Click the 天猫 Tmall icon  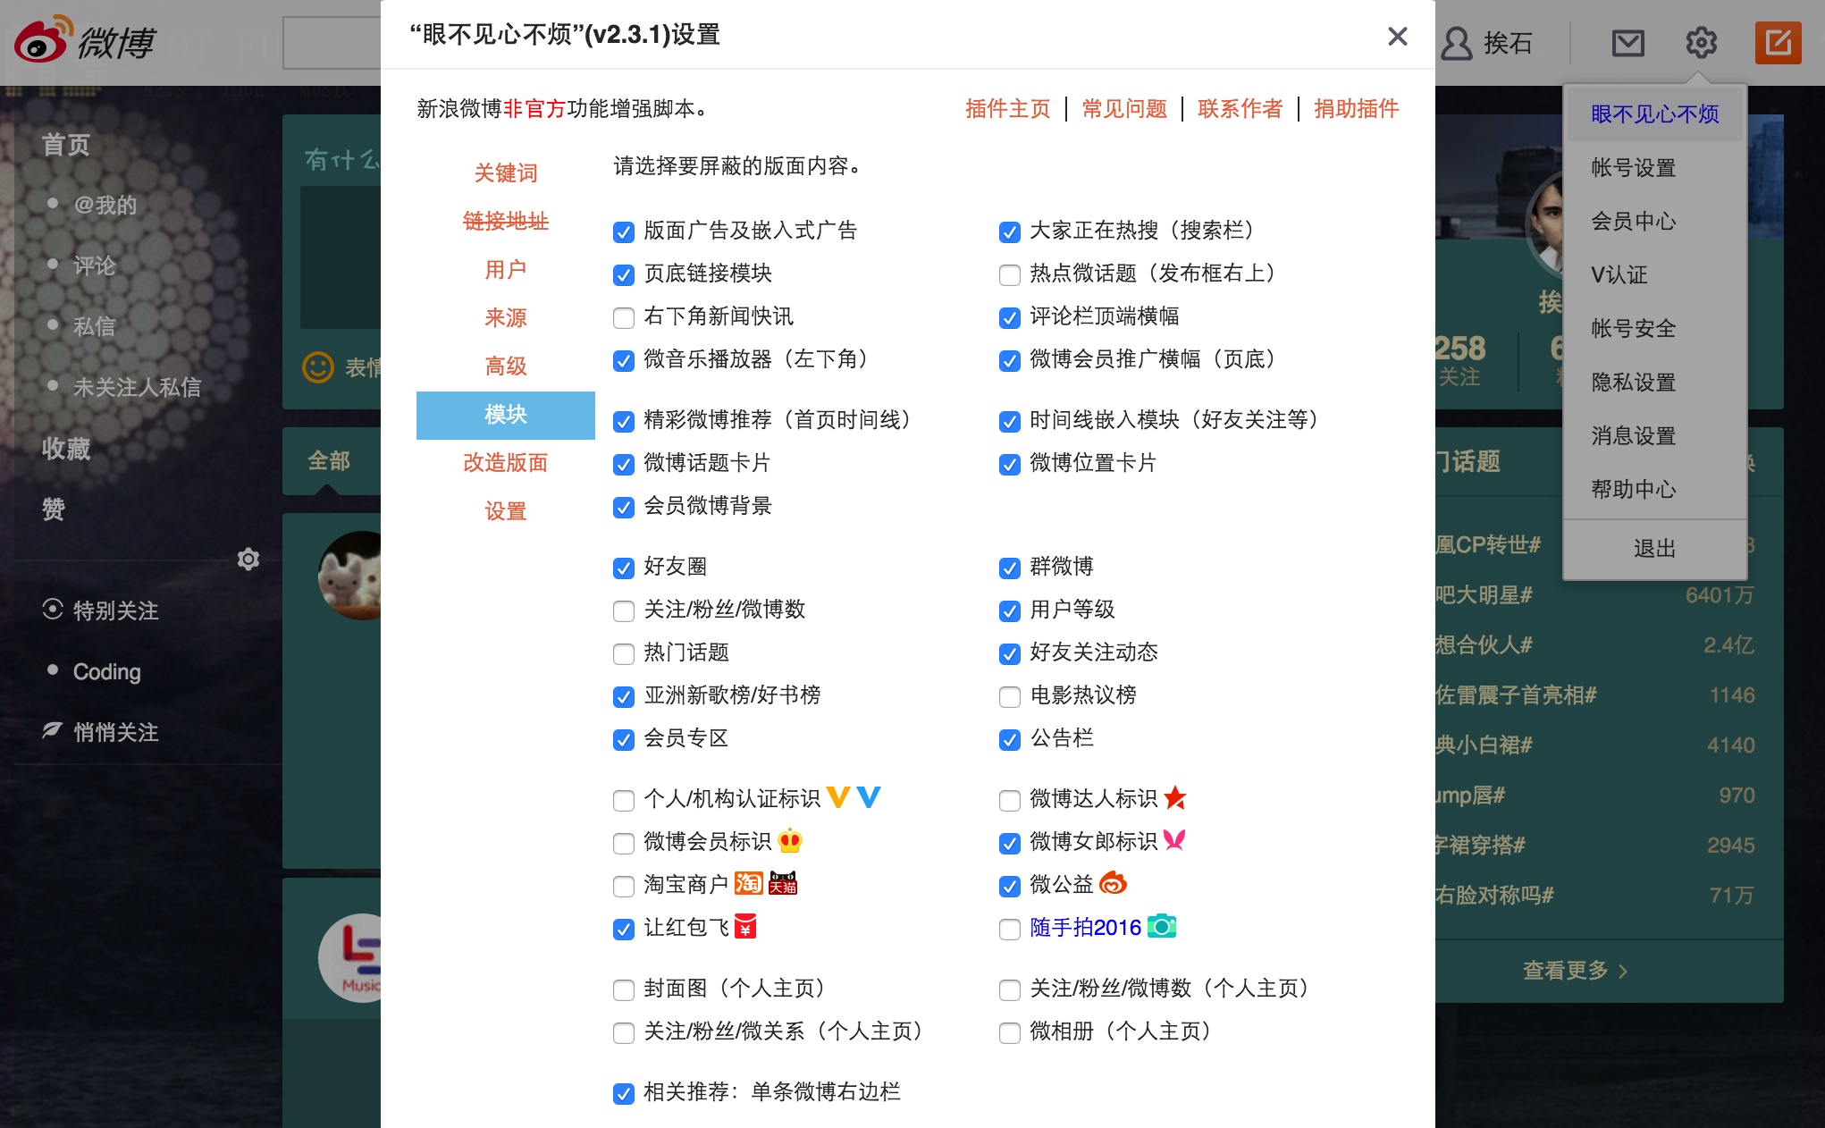pyautogui.click(x=783, y=883)
